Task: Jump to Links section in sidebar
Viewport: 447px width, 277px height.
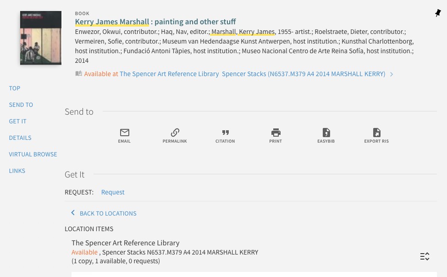Action: point(17,171)
